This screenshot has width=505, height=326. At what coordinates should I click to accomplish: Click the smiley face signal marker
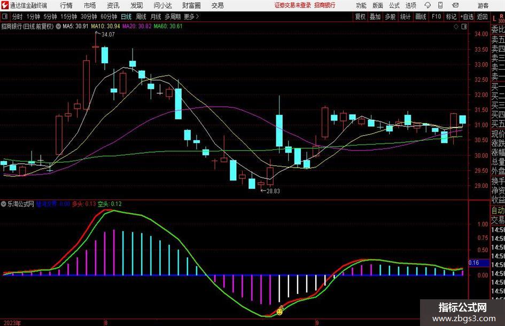click(279, 312)
